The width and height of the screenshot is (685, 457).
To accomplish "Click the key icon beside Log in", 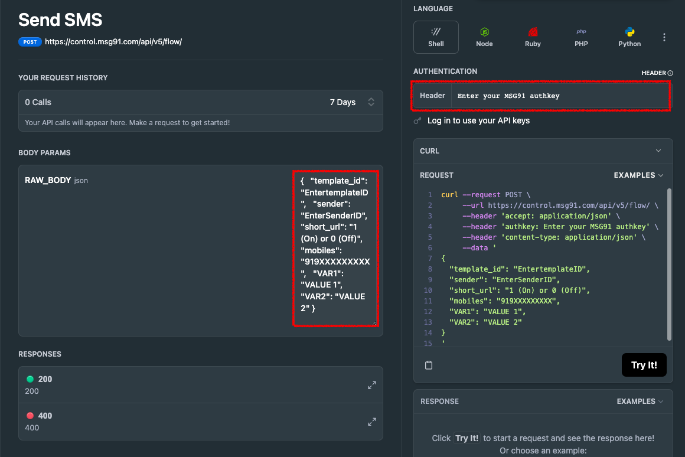I will 417,120.
